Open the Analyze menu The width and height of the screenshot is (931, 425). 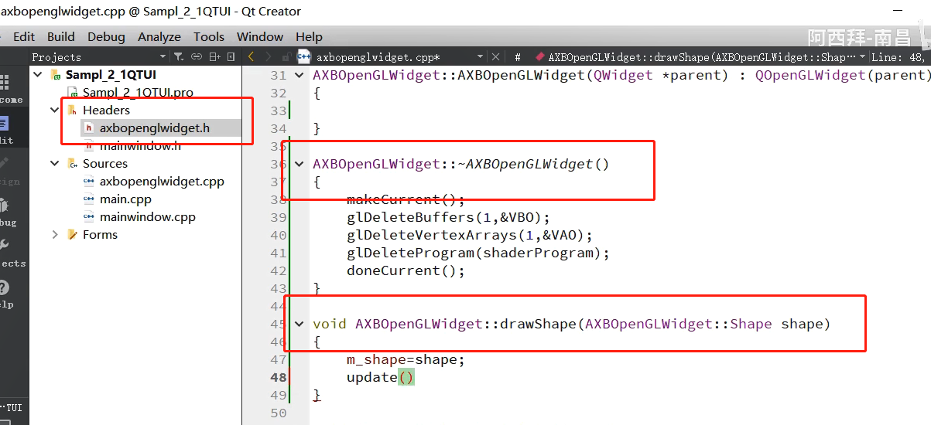(159, 36)
